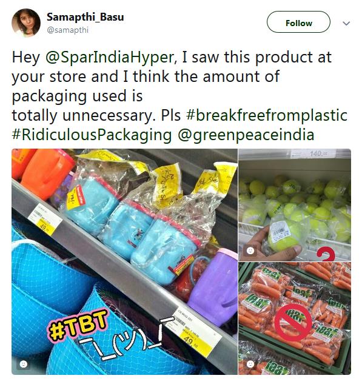The height and width of the screenshot is (384, 362).
Task: Click the #RidiculousPackaging hashtag
Action: coord(92,135)
